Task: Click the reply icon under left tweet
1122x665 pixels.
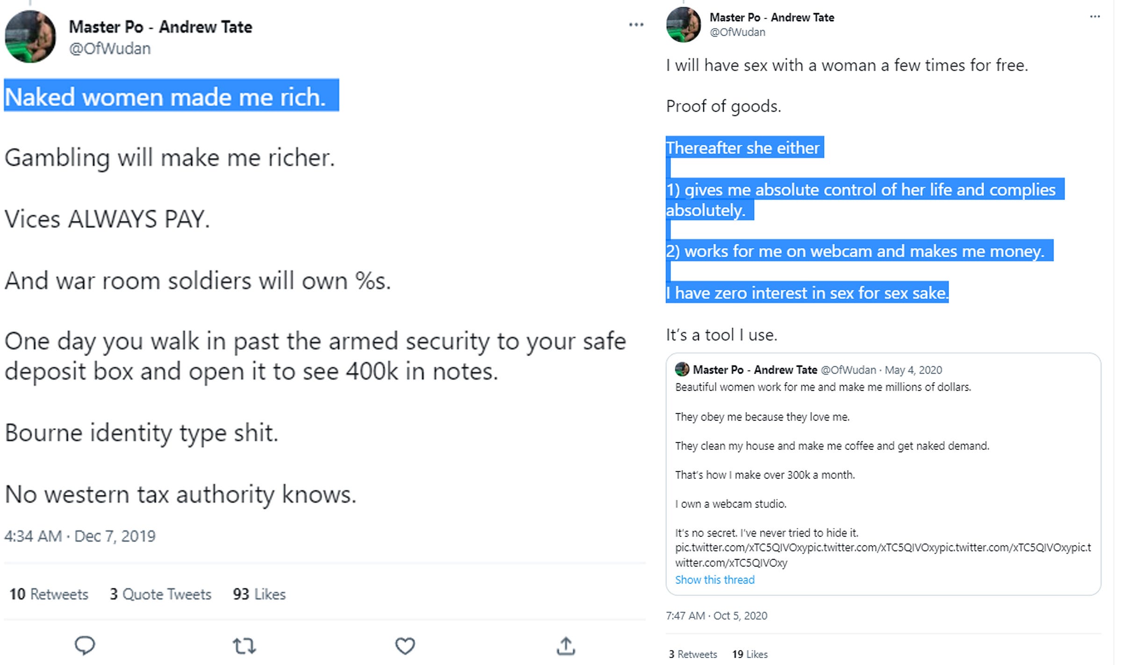Action: 85,645
